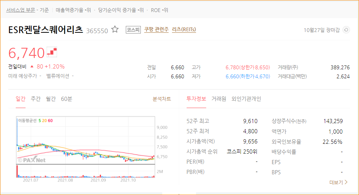Click the stock name ESR켄달스퀘어리츠
The image size is (359, 195).
tap(45, 30)
